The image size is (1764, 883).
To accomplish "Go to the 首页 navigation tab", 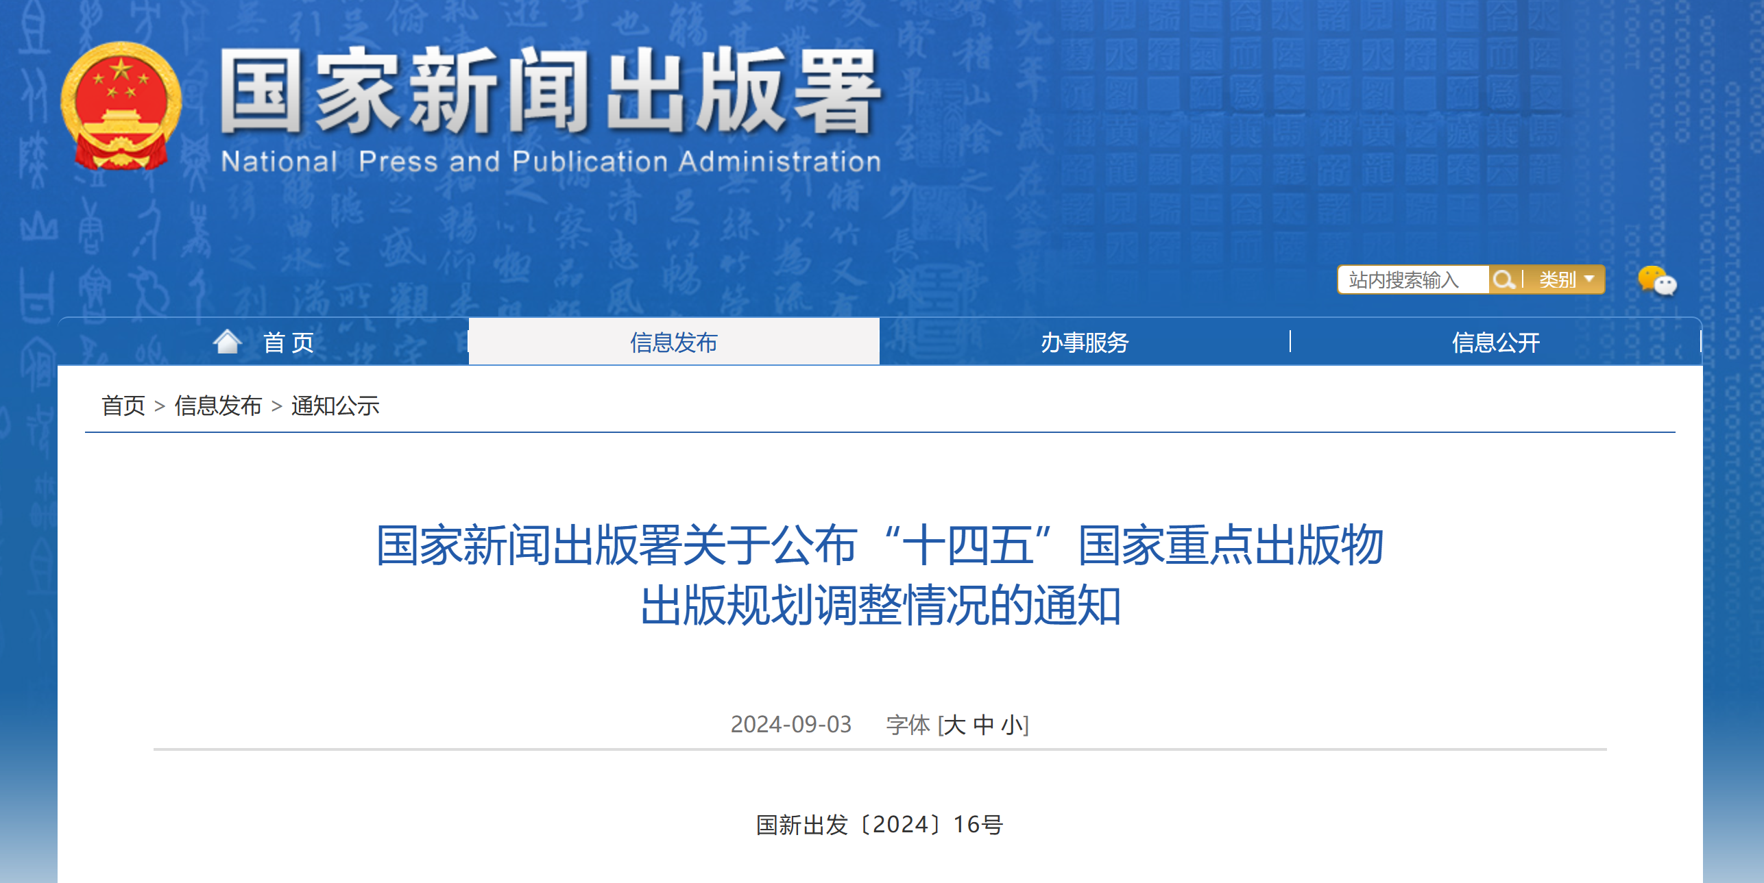I will (x=263, y=341).
